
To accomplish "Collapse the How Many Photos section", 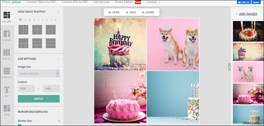I will tap(58, 12).
